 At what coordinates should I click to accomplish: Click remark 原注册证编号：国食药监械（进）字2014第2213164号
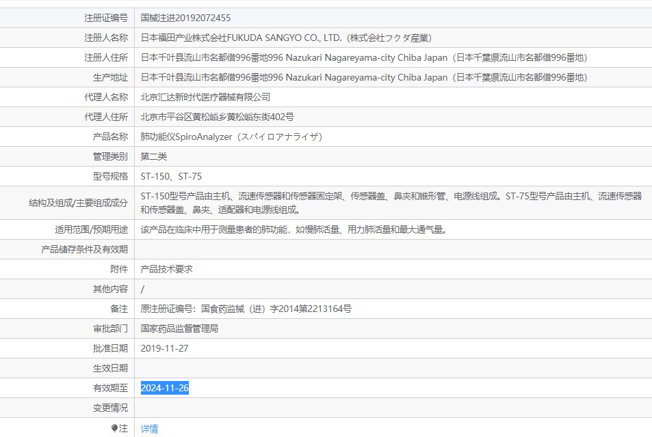pos(246,309)
